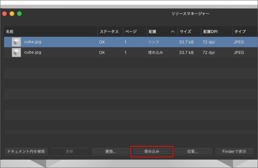258x168 pixels.
Task: Click the thumbnail of the linked cube.jpg
Action: tap(16, 42)
